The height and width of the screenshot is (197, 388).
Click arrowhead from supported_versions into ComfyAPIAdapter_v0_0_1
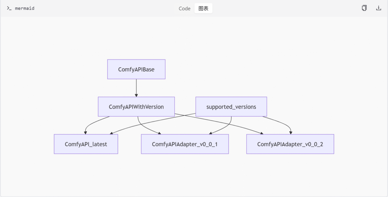coord(210,133)
